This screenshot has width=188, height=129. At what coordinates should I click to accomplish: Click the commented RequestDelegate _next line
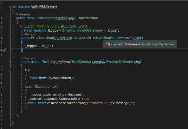coord(54,26)
